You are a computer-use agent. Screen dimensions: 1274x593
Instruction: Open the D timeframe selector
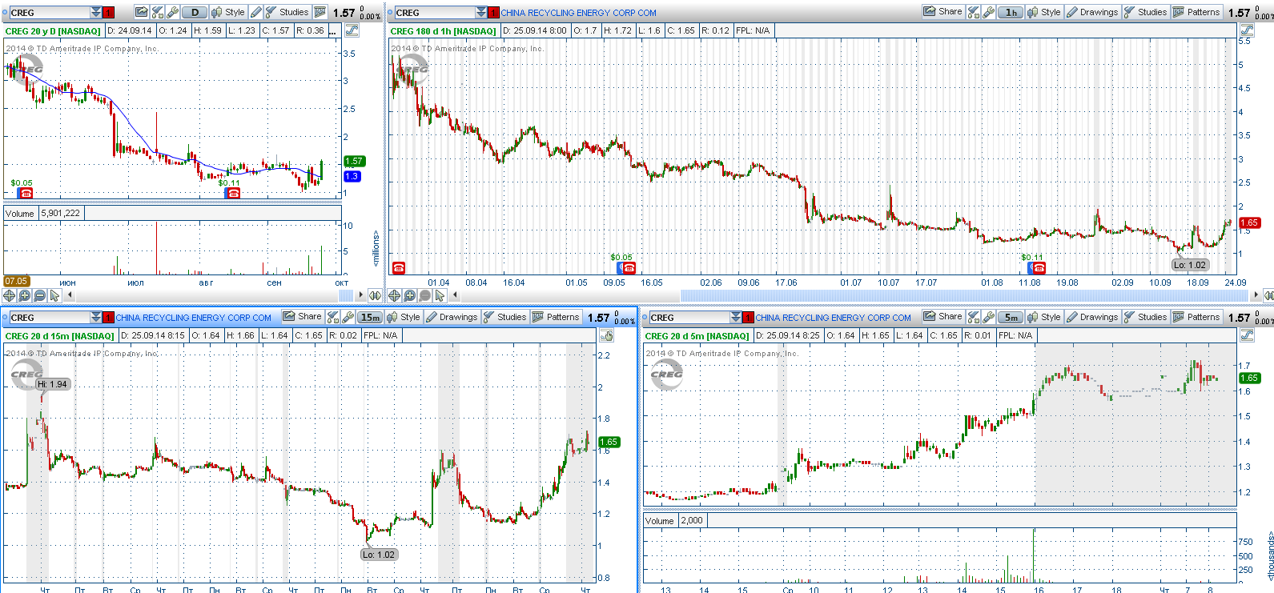(195, 12)
